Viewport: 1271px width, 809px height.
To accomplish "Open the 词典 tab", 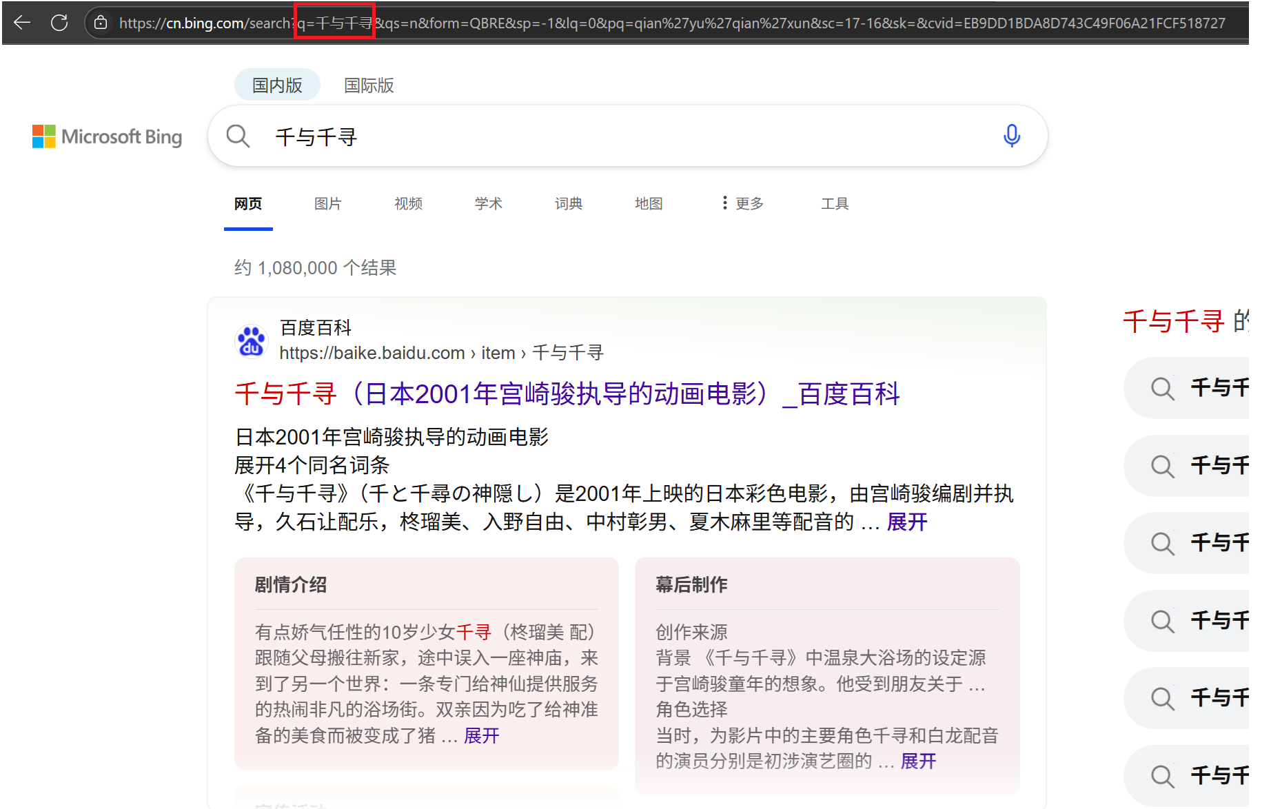I will pos(569,203).
